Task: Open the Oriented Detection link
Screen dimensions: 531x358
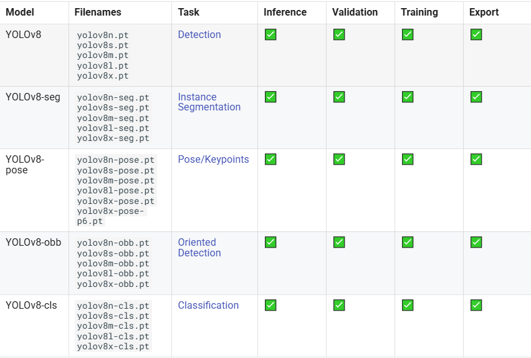Action: pos(199,248)
